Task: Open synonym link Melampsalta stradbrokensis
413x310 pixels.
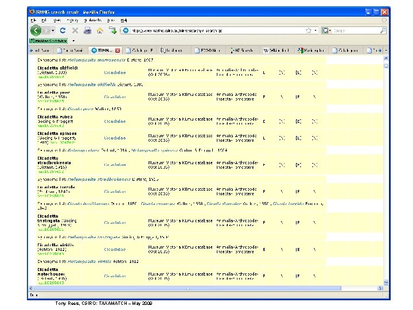Action: point(99,179)
